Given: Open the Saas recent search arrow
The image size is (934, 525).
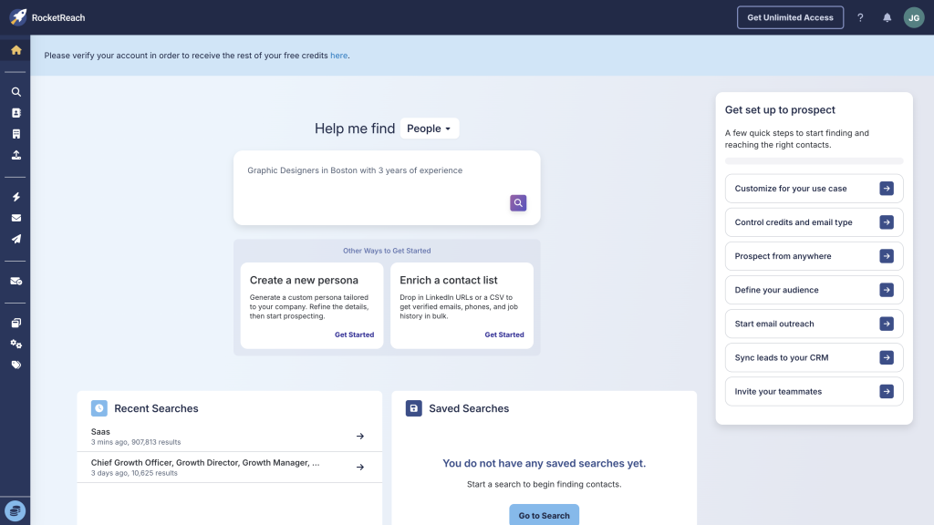Looking at the screenshot, I should [359, 437].
